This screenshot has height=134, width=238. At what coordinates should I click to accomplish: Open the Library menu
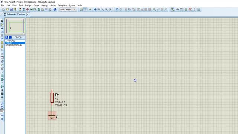[x=53, y=6]
